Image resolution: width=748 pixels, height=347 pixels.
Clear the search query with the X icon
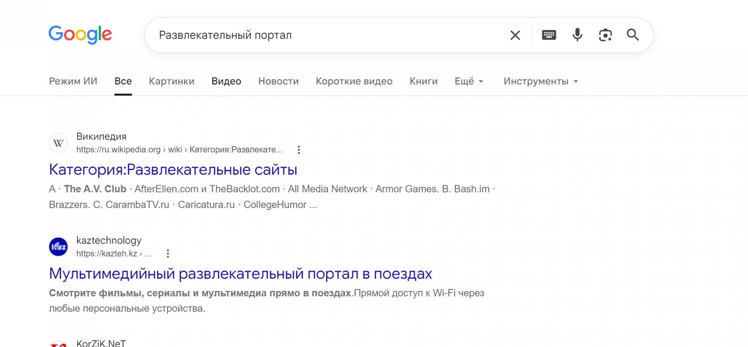[515, 35]
